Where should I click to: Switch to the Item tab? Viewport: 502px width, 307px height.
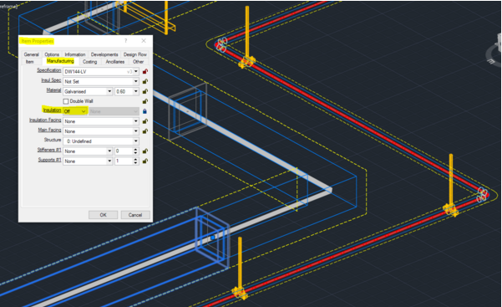[x=30, y=62]
